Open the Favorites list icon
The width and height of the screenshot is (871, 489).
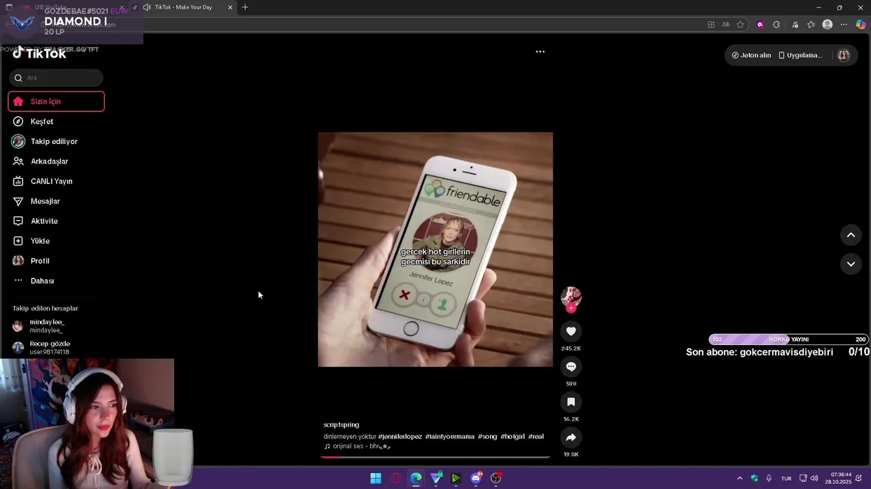(811, 24)
